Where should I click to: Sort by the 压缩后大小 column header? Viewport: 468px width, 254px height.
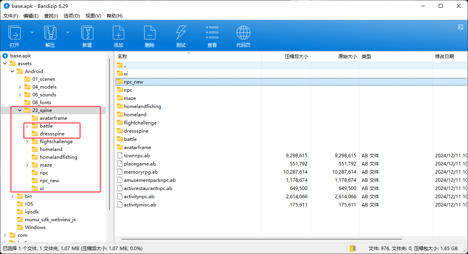pos(286,56)
